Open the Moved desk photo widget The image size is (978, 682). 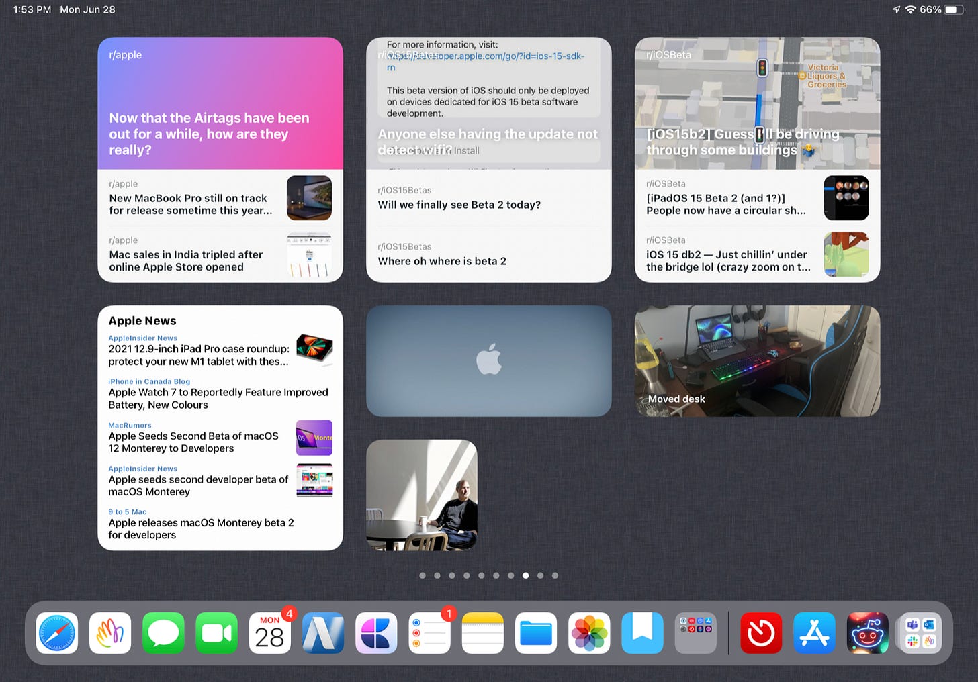point(758,361)
